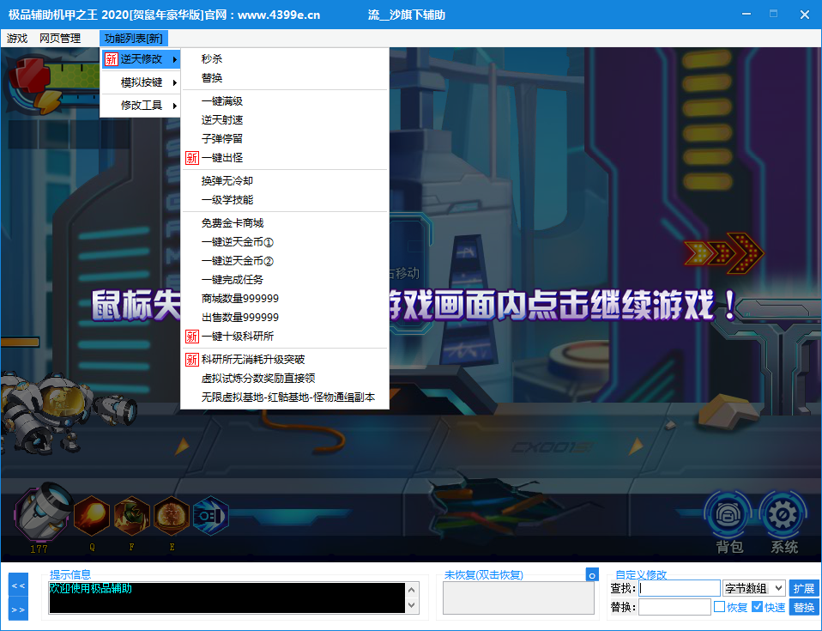
Task: Choose 一级学技能 option
Action: click(x=285, y=200)
